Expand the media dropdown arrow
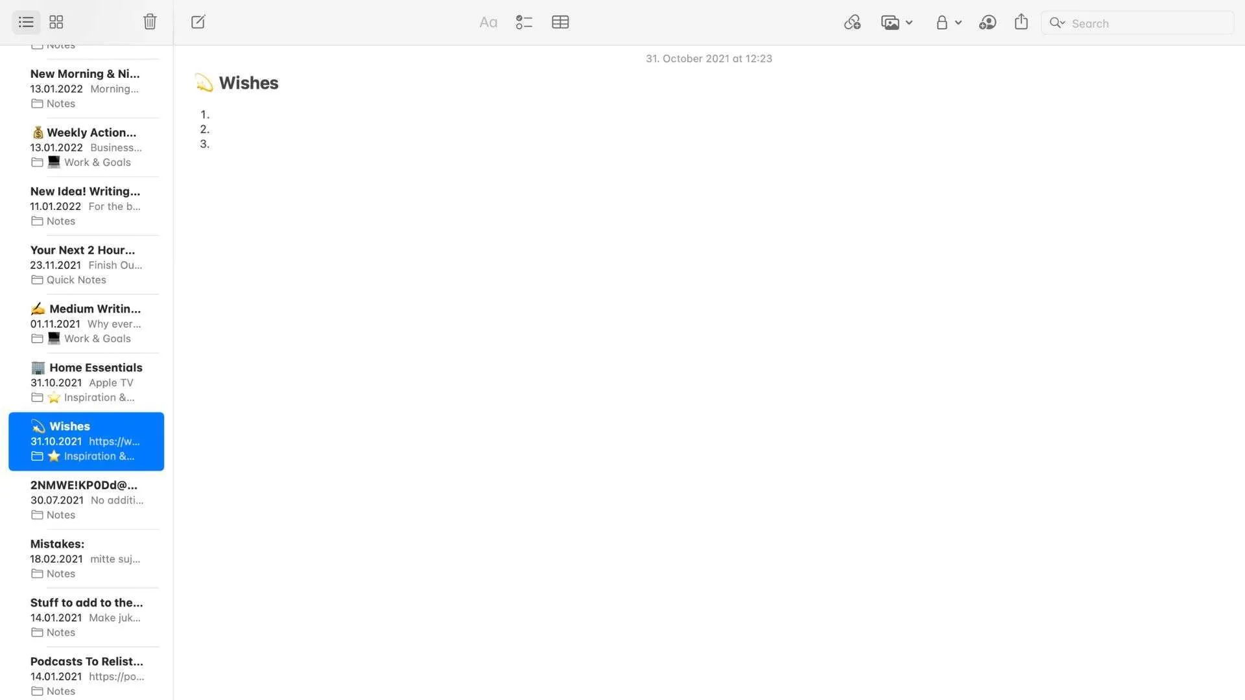The width and height of the screenshot is (1245, 700). coord(909,23)
